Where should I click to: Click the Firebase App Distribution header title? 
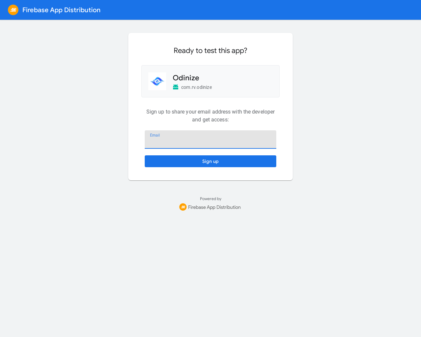(x=62, y=10)
